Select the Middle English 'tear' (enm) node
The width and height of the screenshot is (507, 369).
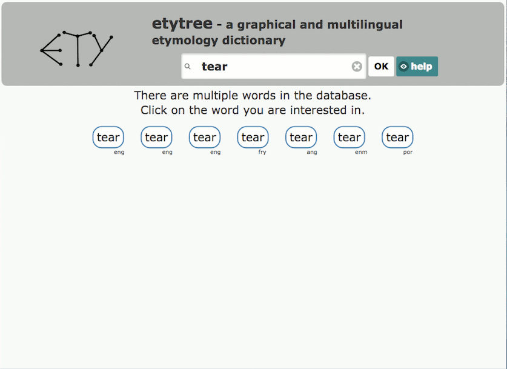point(350,138)
